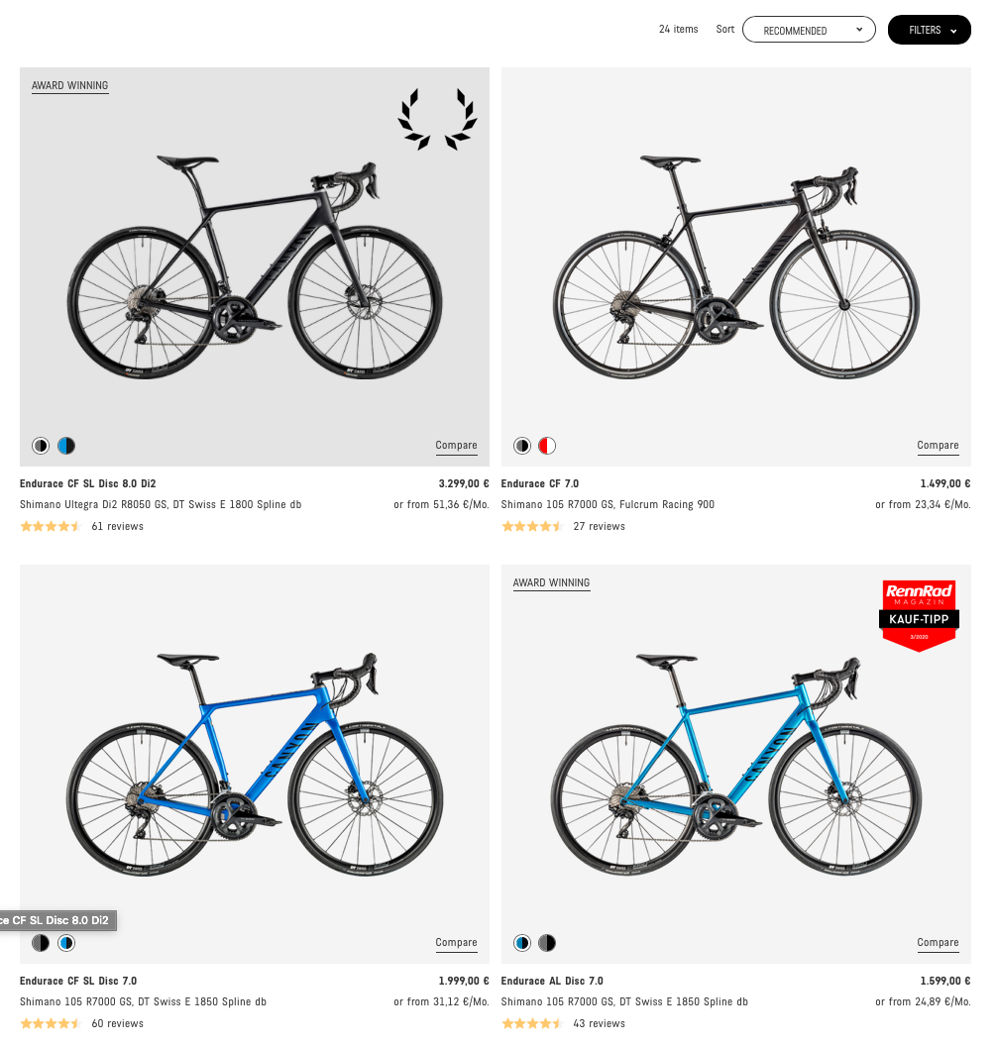Click the blue Endurace CF SL Disc 7.0 bike image
Image resolution: width=997 pixels, height=1045 pixels.
point(254,765)
